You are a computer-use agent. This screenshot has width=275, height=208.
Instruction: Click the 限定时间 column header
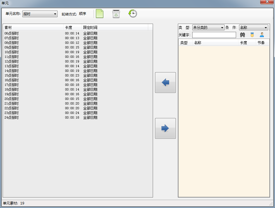click(115, 27)
